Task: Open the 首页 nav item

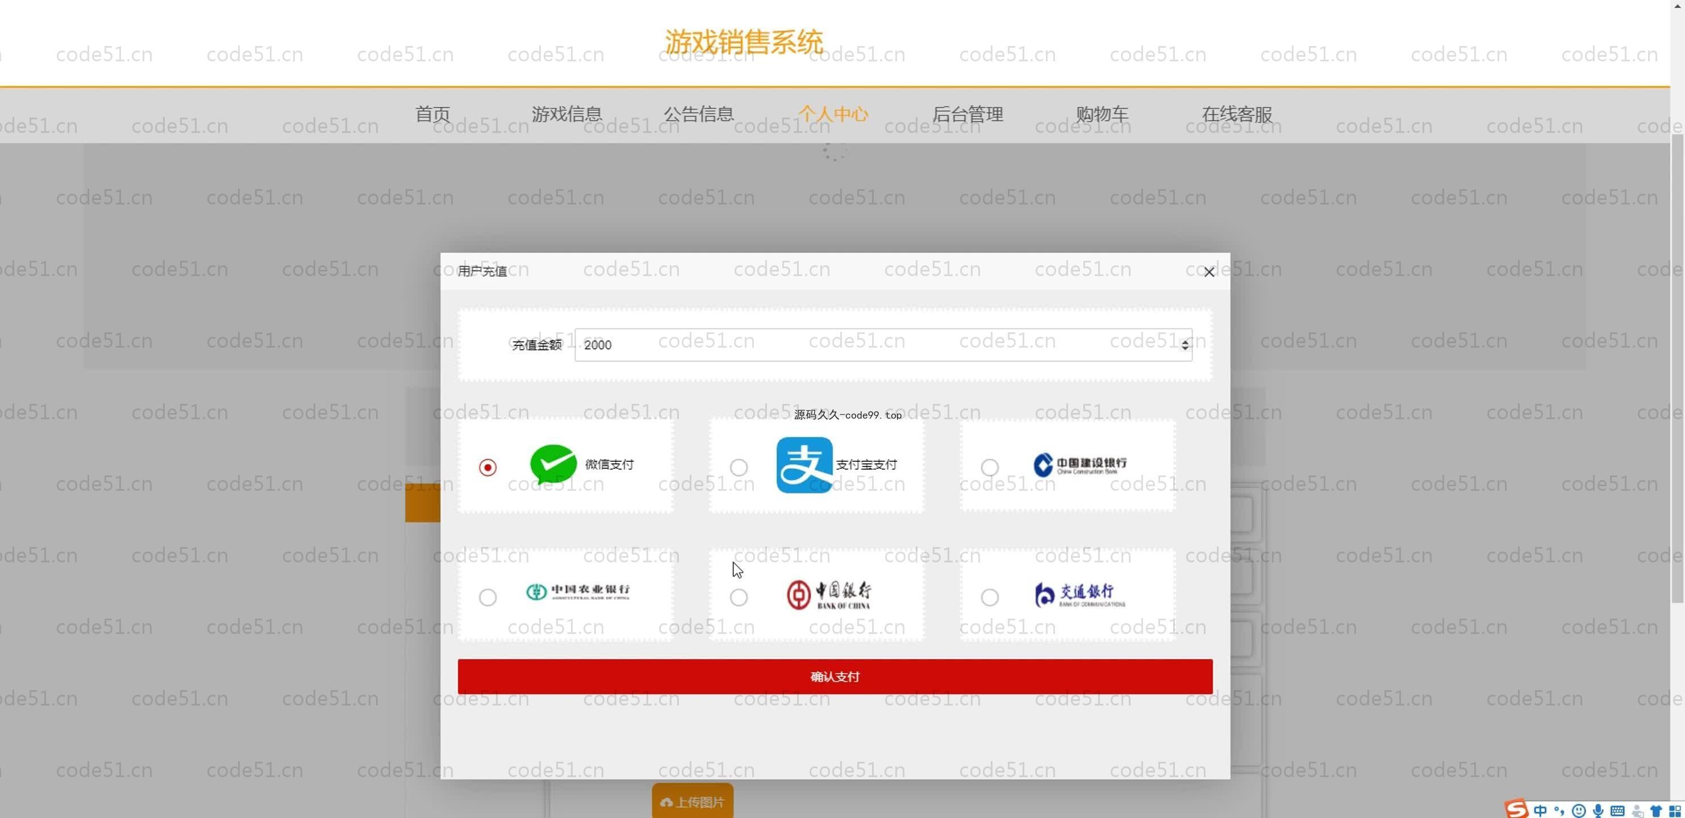Action: coord(433,114)
